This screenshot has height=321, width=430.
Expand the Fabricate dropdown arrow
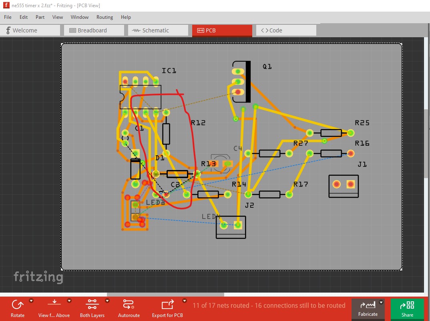click(x=381, y=302)
